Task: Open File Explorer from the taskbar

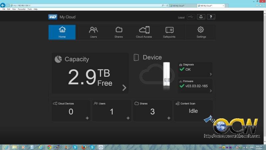Action: click(x=14, y=147)
